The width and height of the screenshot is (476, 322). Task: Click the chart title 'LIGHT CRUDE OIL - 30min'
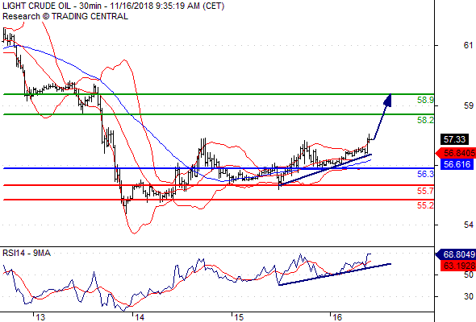[53, 6]
